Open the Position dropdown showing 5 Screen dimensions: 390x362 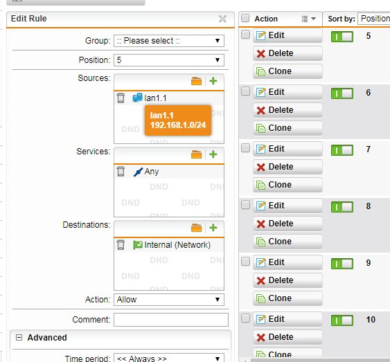point(169,60)
